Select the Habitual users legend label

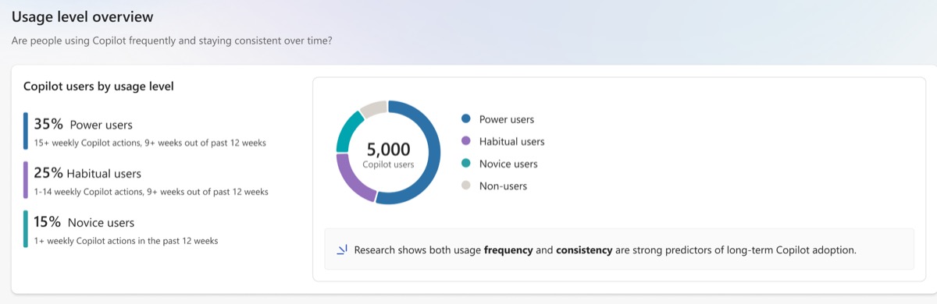point(512,141)
